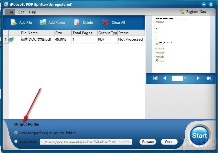The height and width of the screenshot is (153, 218).
Task: Click the Delete label in toolbar
Action: tap(88, 23)
